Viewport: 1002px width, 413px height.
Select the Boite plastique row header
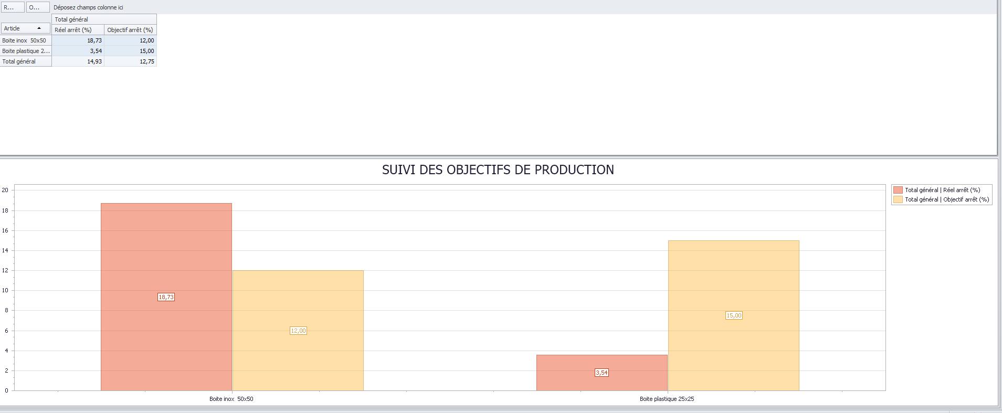tap(25, 51)
